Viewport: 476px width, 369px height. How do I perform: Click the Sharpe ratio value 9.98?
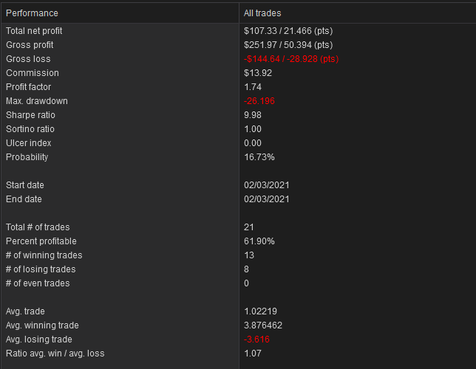click(253, 115)
